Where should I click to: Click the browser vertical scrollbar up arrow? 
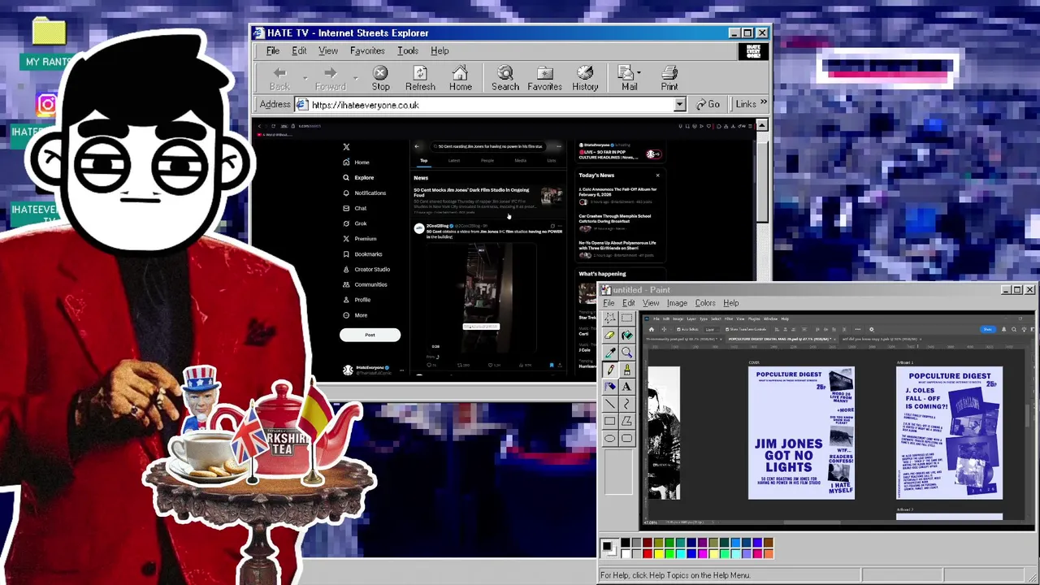coord(761,125)
